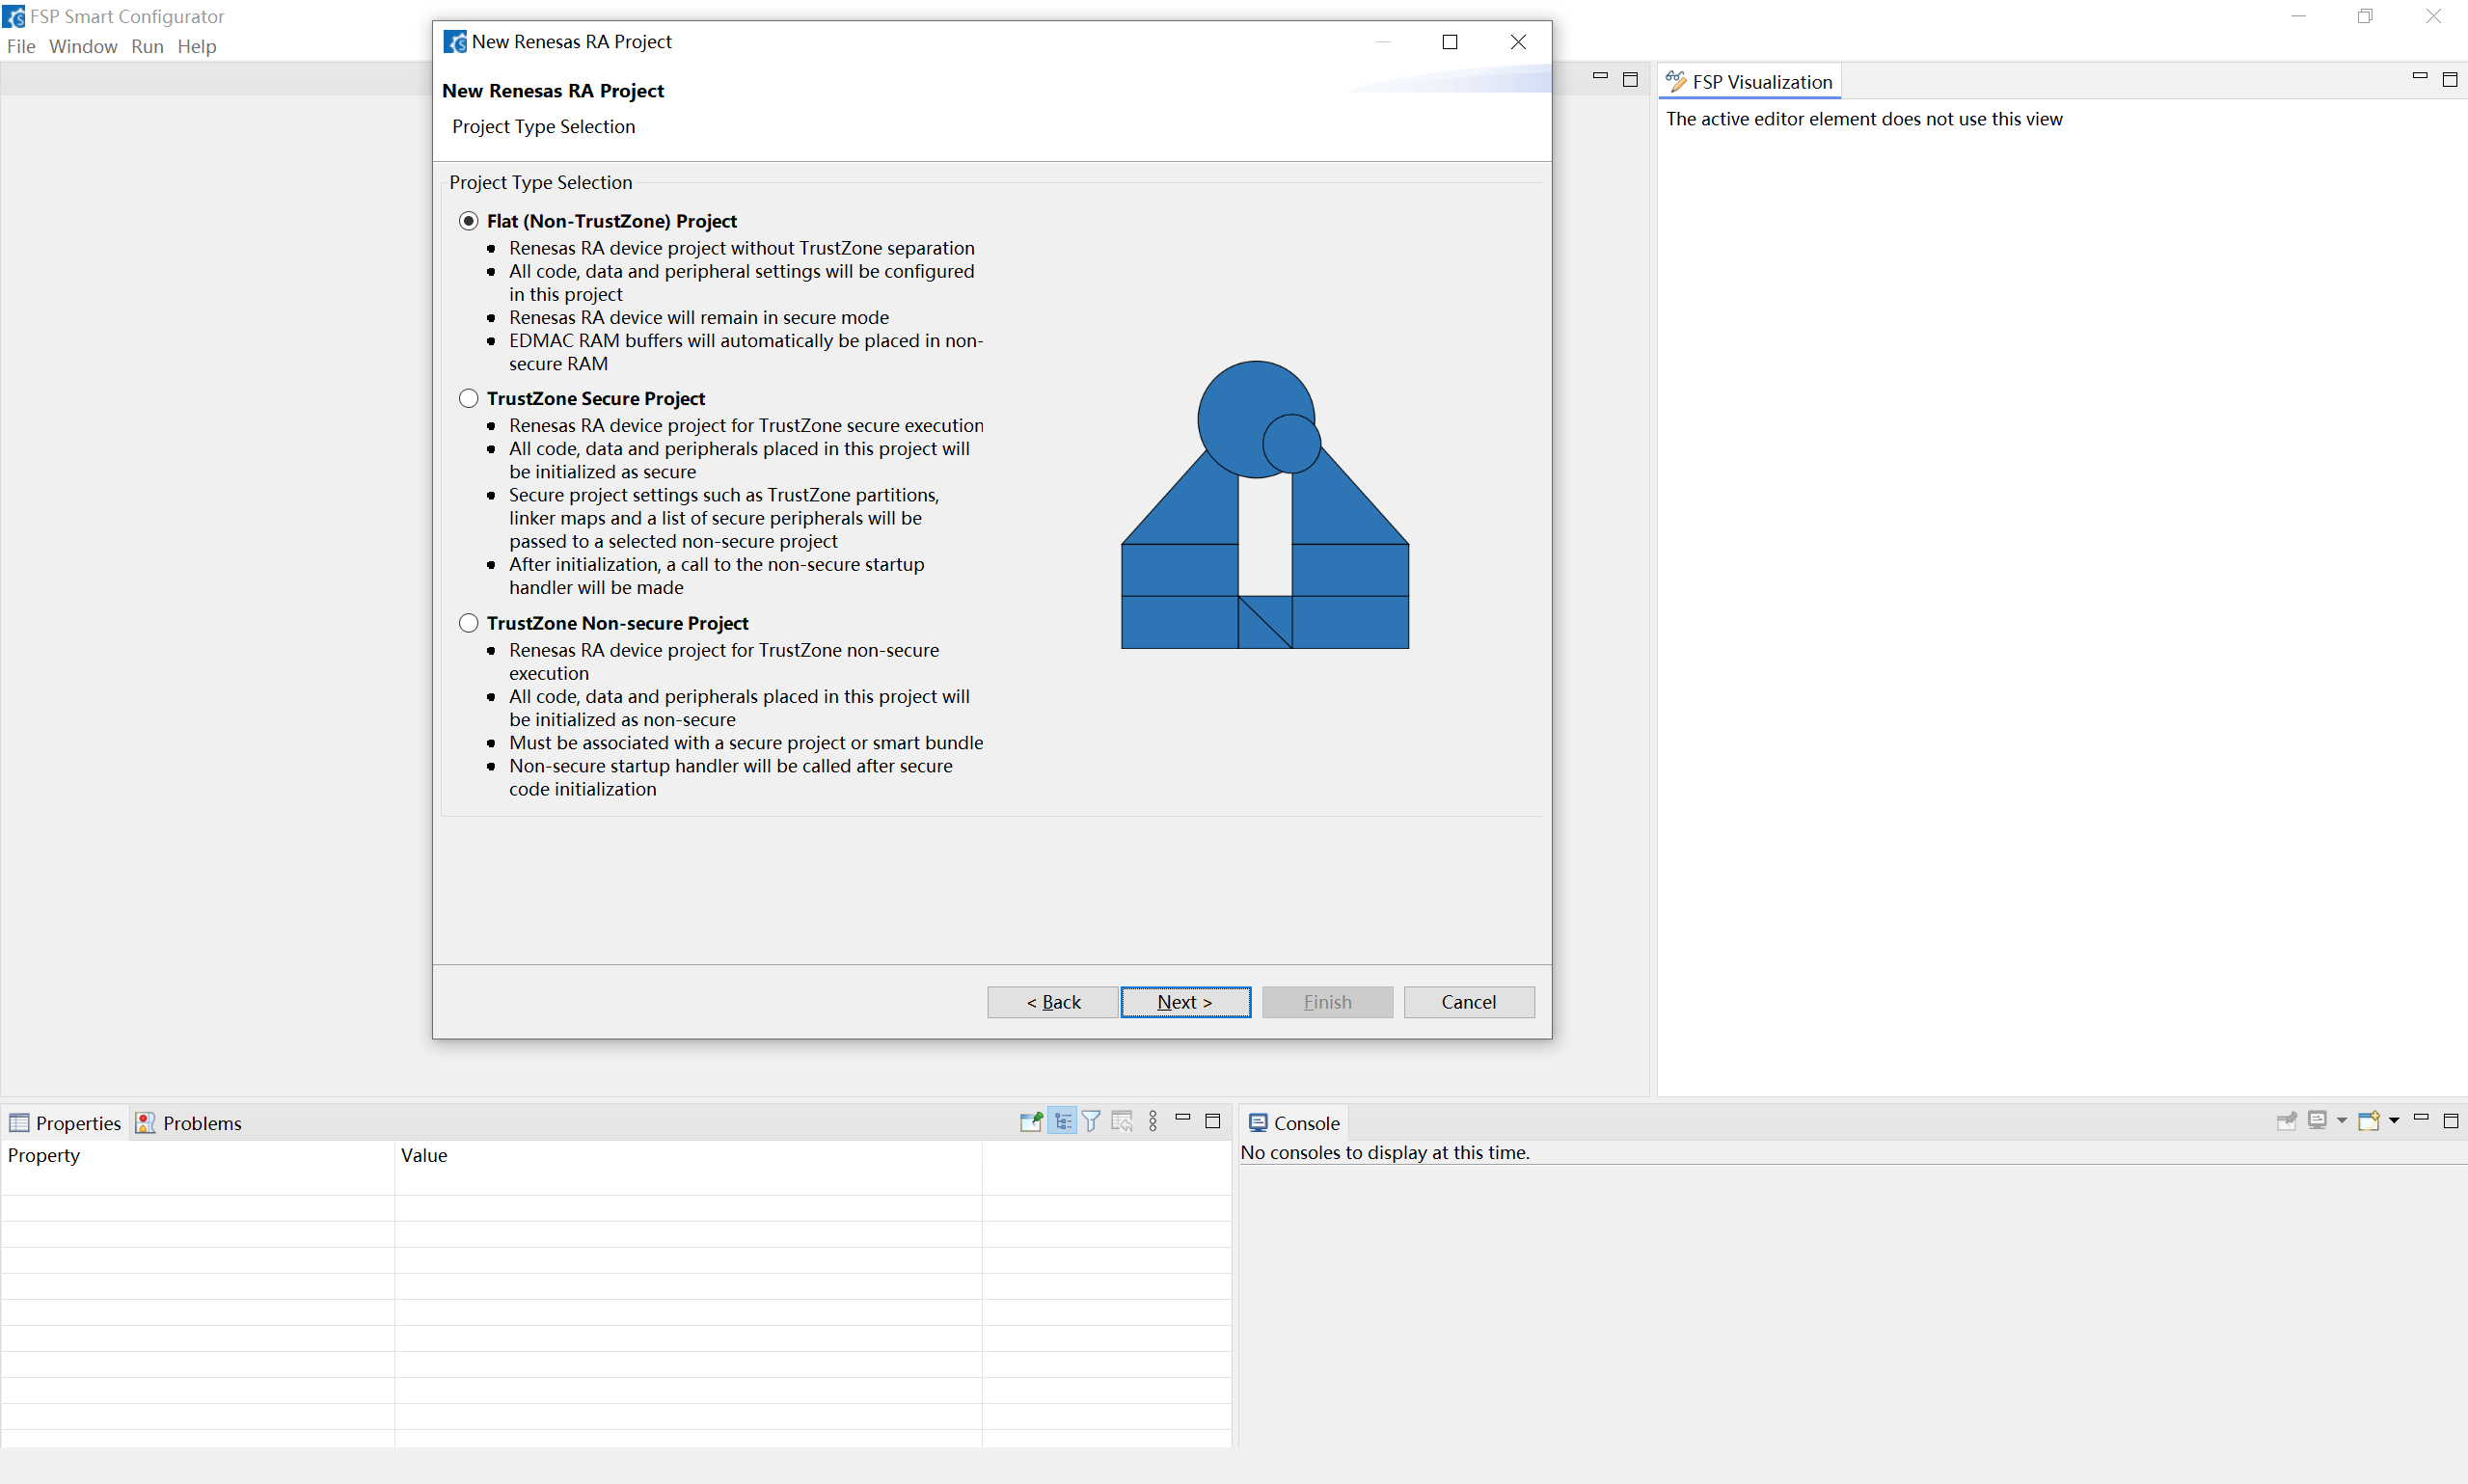Go back with the Back button
The image size is (2468, 1484).
point(1052,1002)
